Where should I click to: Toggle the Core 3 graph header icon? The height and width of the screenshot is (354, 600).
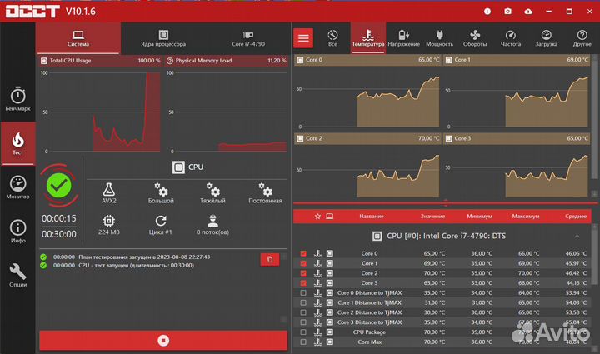point(449,138)
